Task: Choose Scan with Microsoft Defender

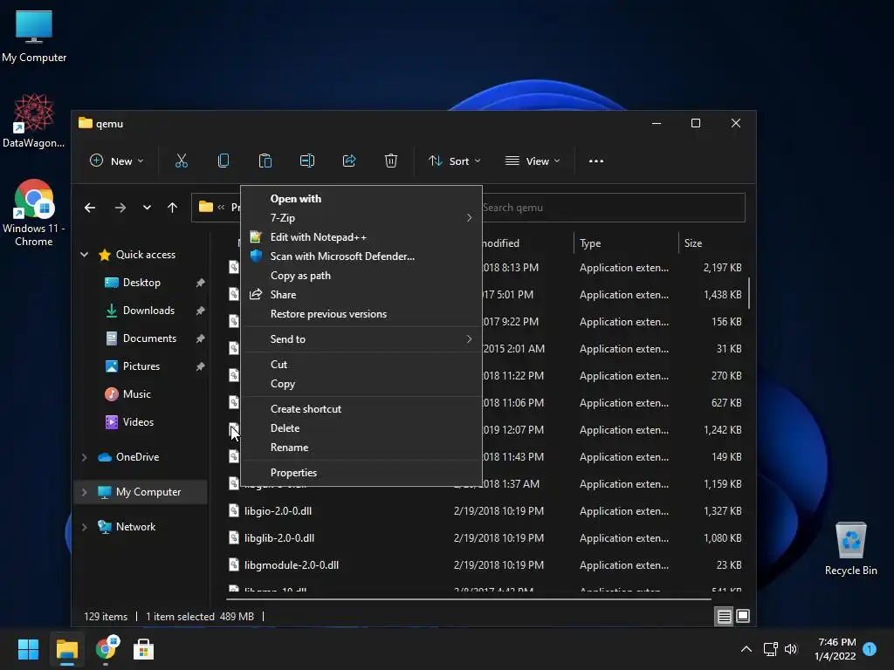Action: point(361,256)
